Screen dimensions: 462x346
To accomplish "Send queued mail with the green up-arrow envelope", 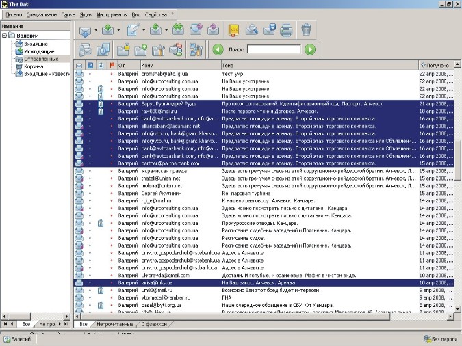I will [x=108, y=29].
